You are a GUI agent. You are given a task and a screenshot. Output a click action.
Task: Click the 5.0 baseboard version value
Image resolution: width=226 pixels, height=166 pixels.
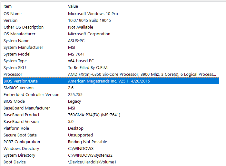(x=71, y=121)
